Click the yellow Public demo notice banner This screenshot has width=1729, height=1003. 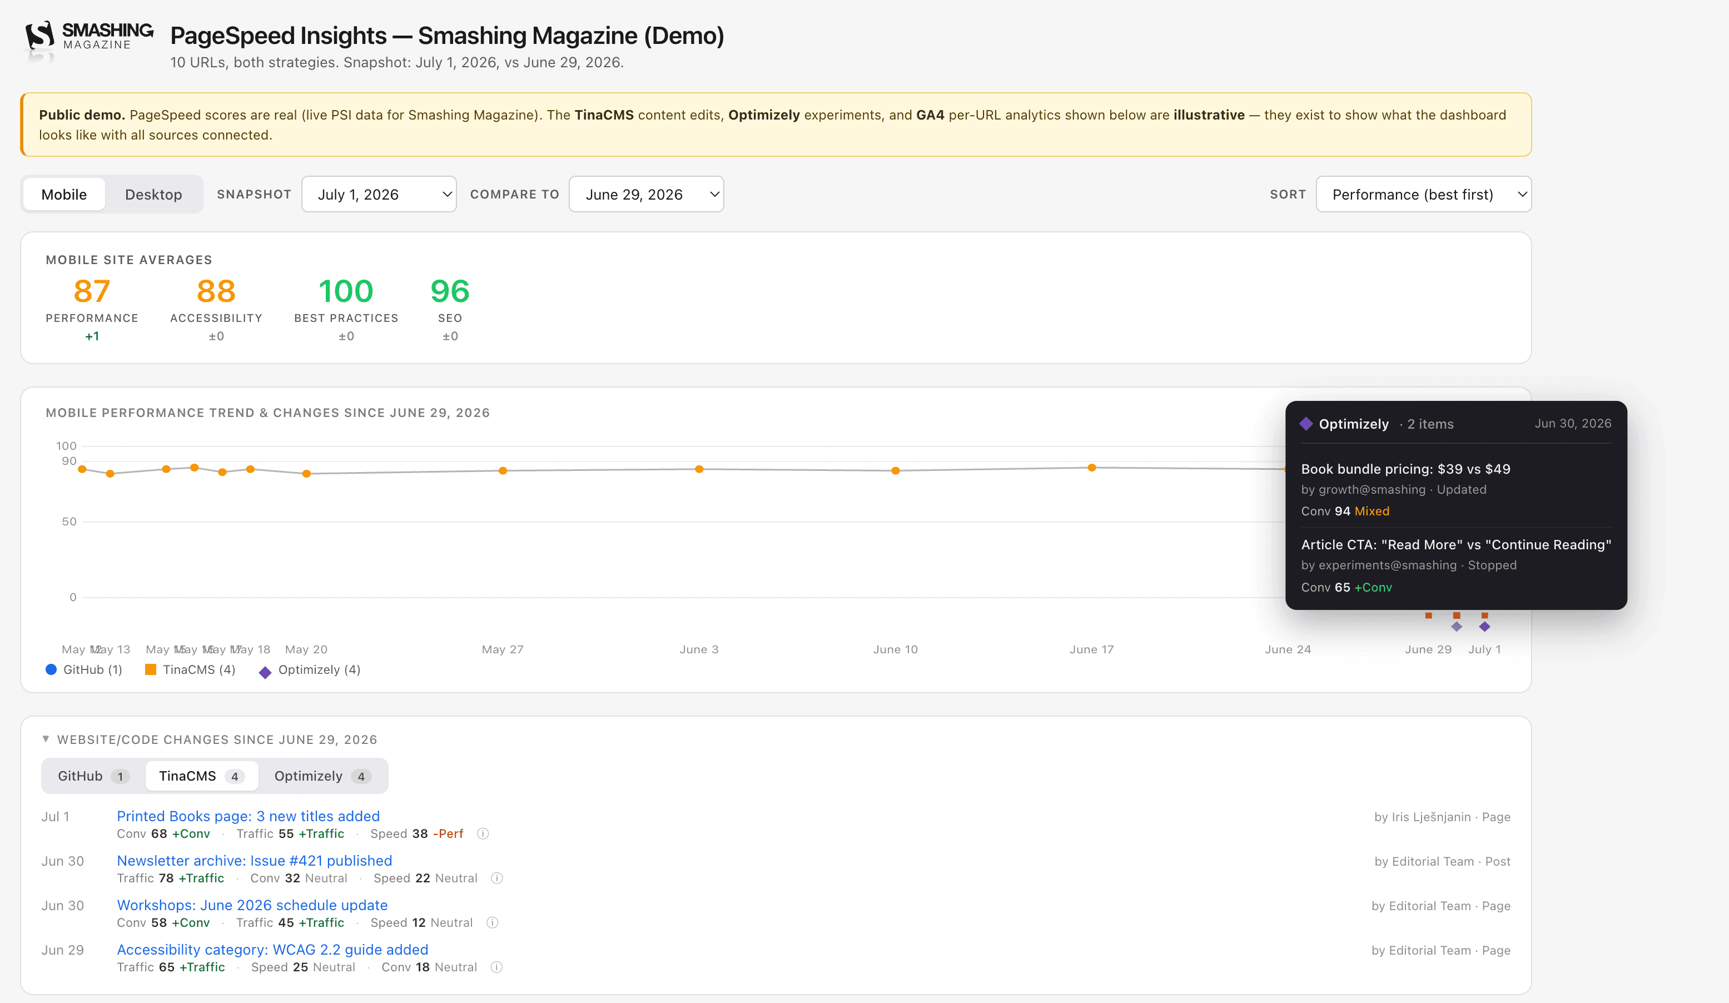[776, 125]
